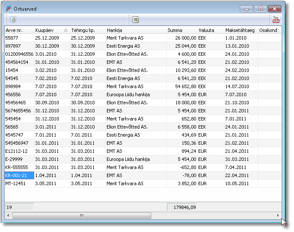This screenshot has width=294, height=232.
Task: Click the sum 3 852,00 cell
Action: 182,183
